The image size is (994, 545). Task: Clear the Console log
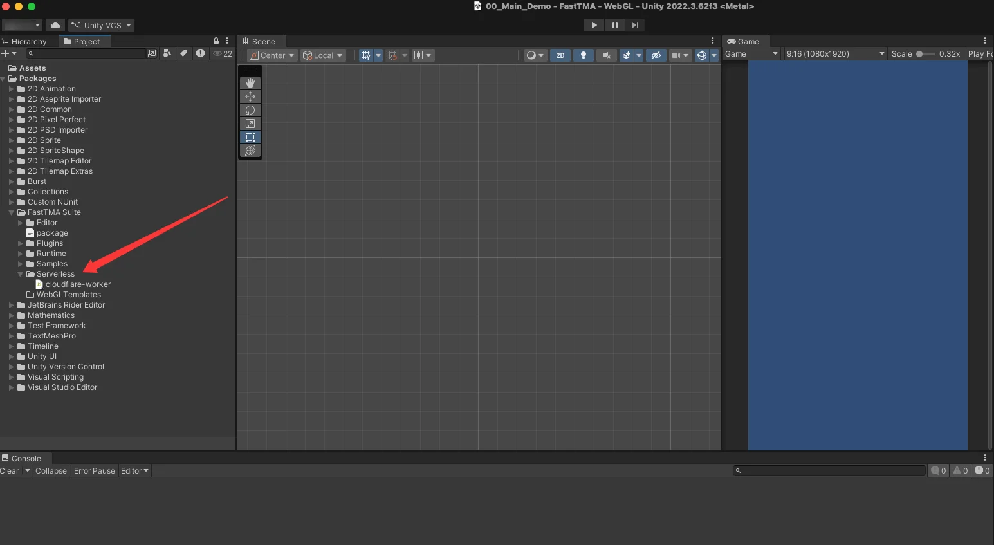pyautogui.click(x=10, y=471)
